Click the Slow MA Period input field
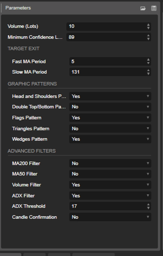 (x=107, y=72)
